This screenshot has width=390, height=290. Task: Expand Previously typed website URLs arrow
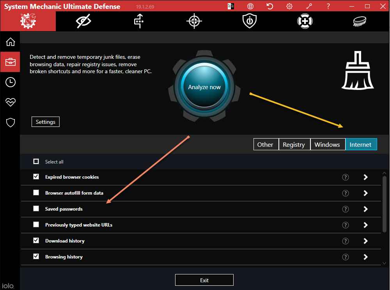pos(365,225)
